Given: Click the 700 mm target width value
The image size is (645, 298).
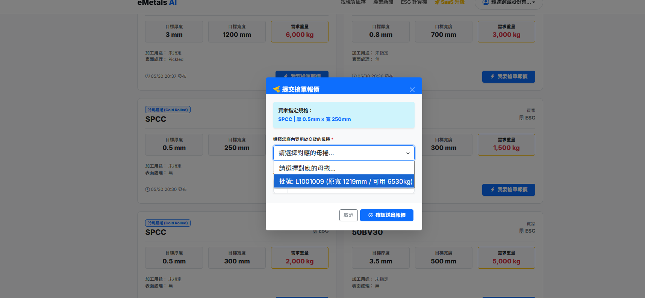Looking at the screenshot, I should [444, 35].
